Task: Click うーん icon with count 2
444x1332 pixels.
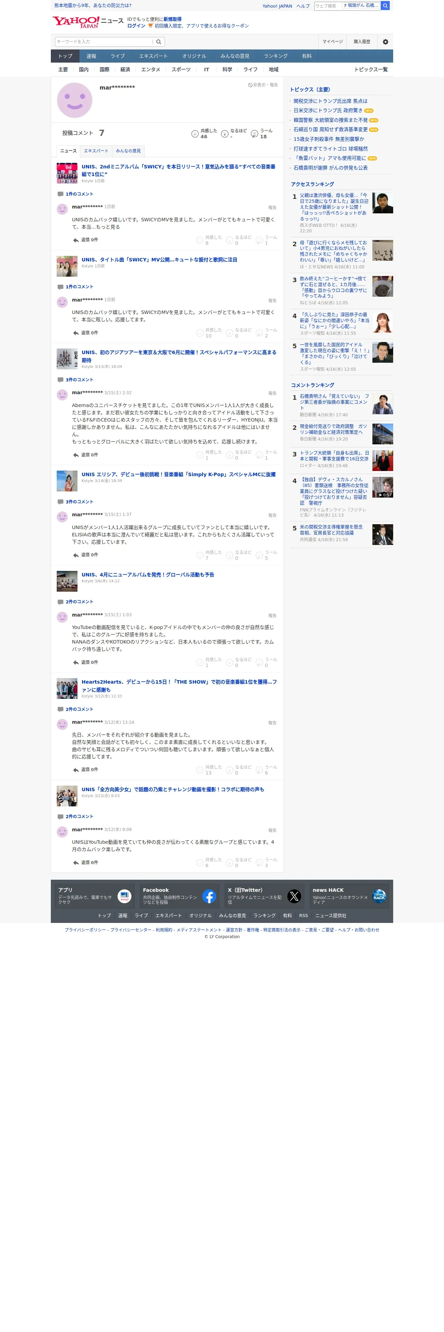Action: (x=259, y=333)
